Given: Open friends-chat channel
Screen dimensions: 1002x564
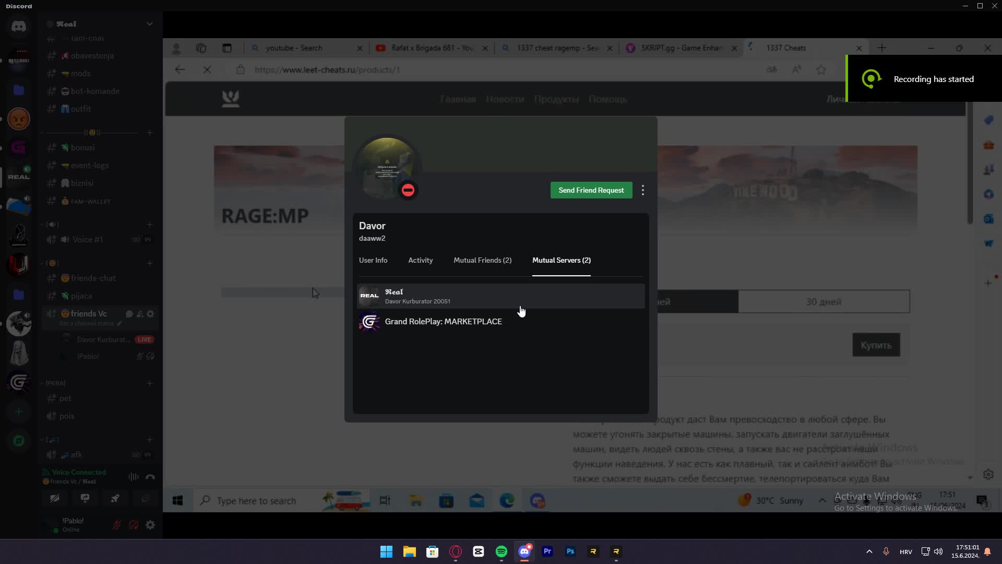Looking at the screenshot, I should 100,278.
